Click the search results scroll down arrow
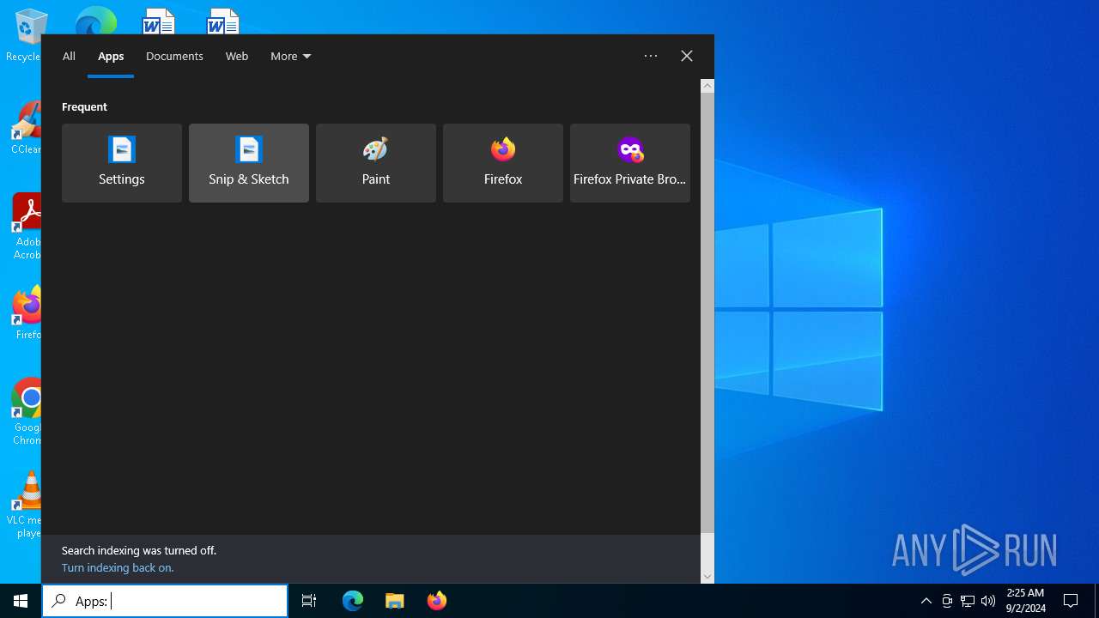Screen dimensions: 1099x618 click(707, 577)
